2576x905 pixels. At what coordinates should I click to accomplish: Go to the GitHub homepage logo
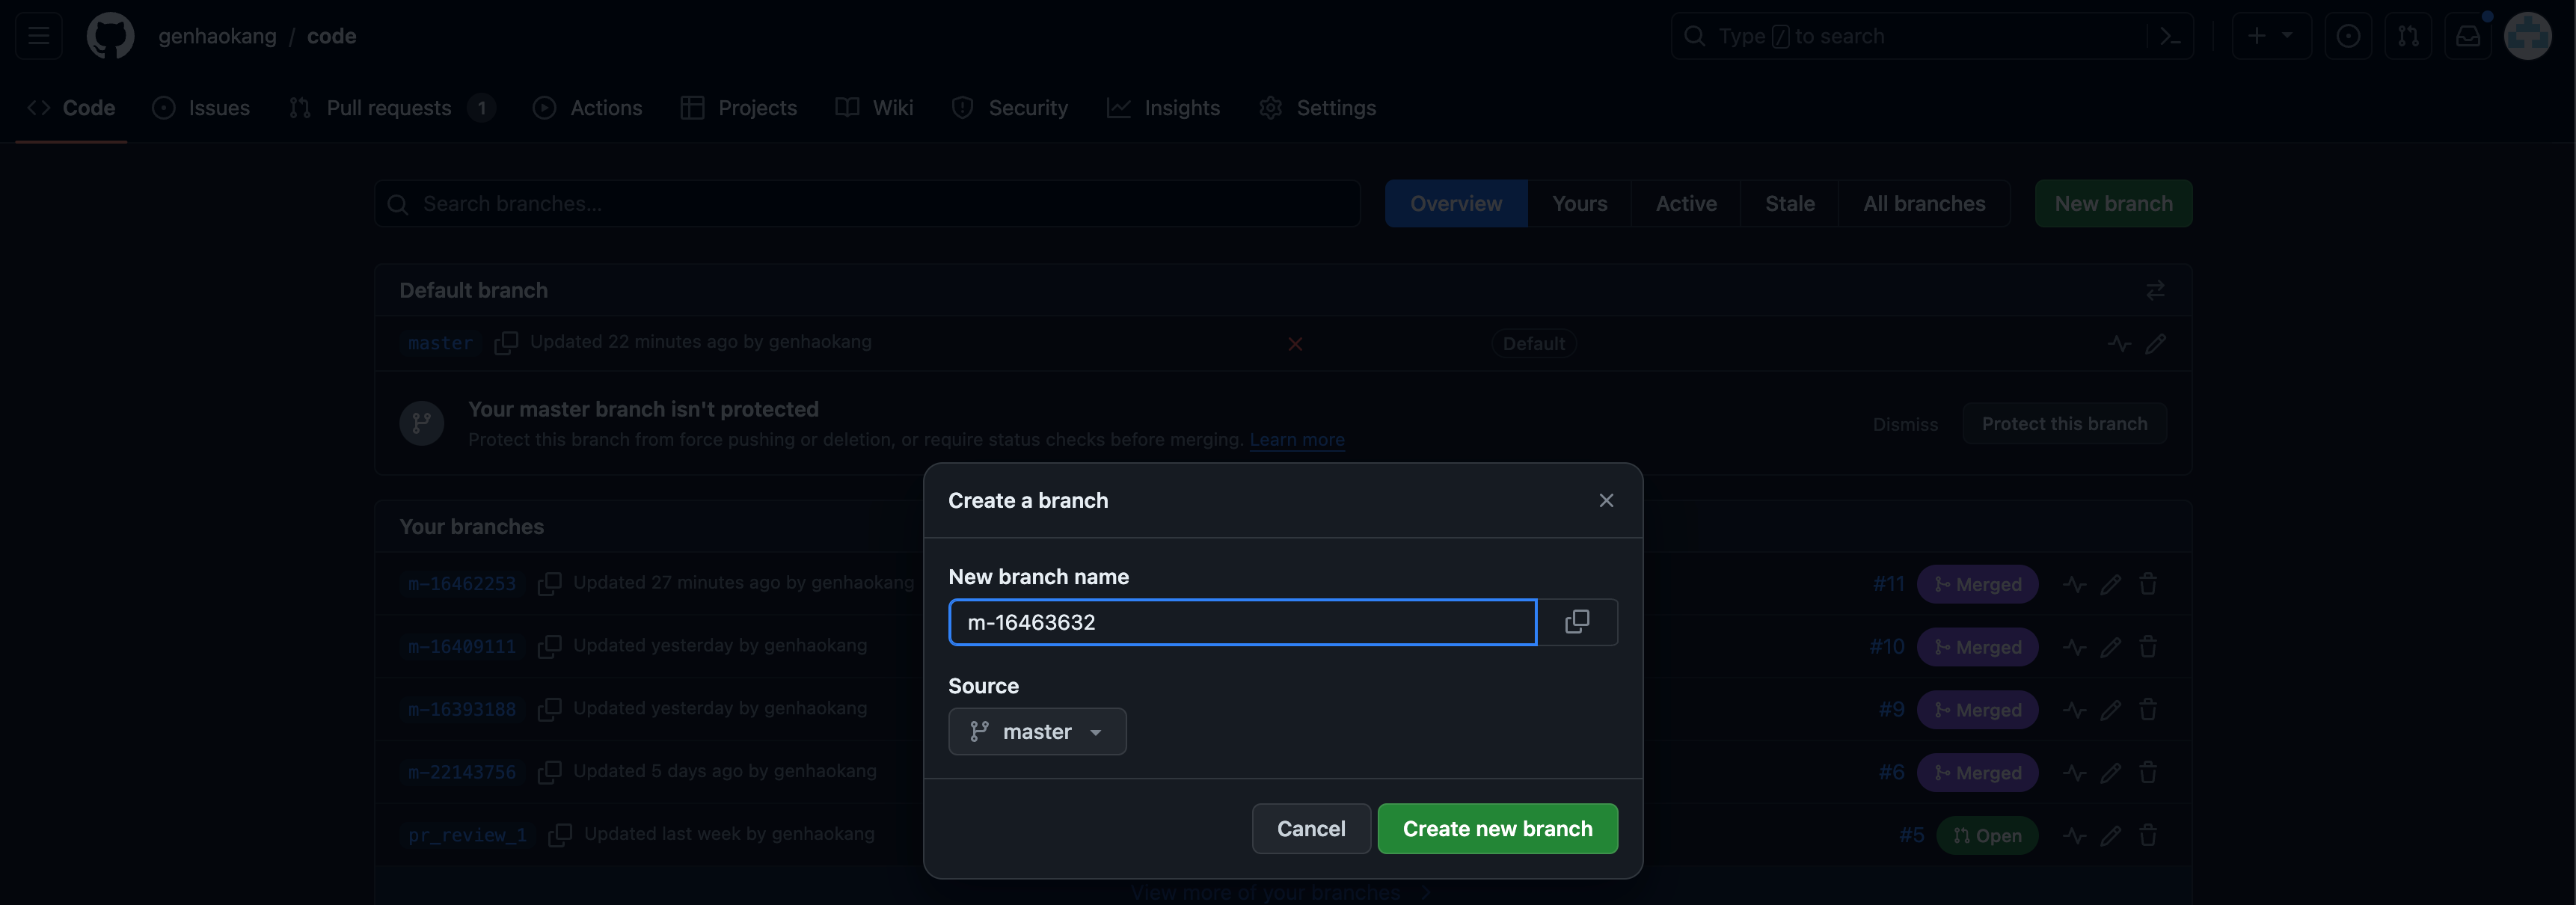coord(110,36)
